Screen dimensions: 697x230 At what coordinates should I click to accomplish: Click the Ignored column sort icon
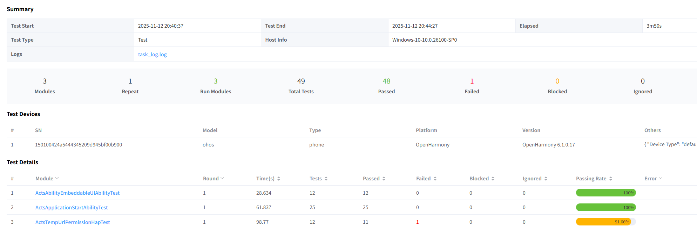tap(546, 179)
